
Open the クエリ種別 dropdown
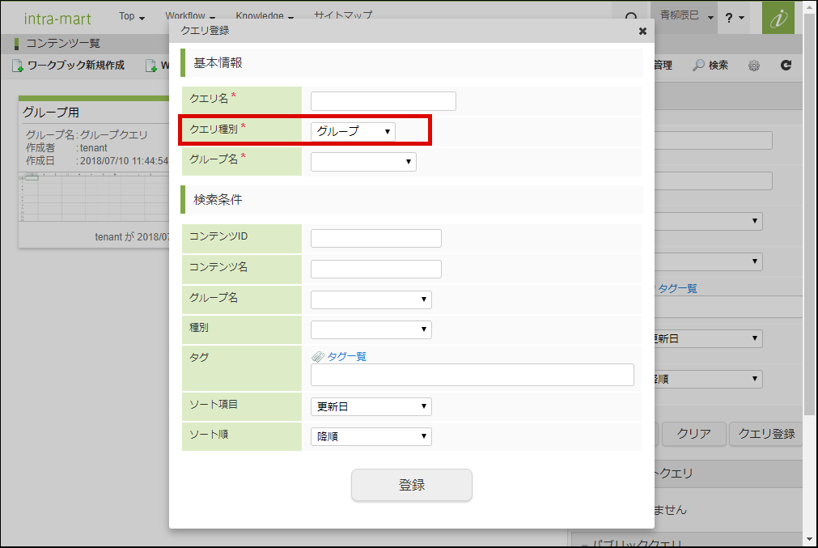pyautogui.click(x=353, y=131)
